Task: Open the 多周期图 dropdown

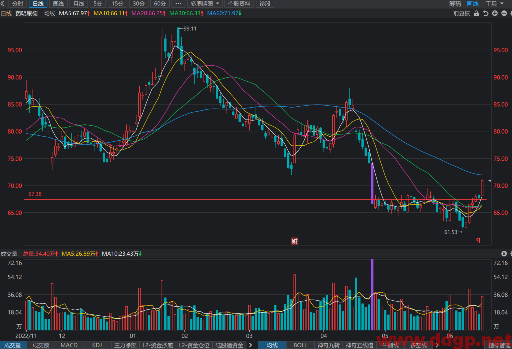Action: 205,4
